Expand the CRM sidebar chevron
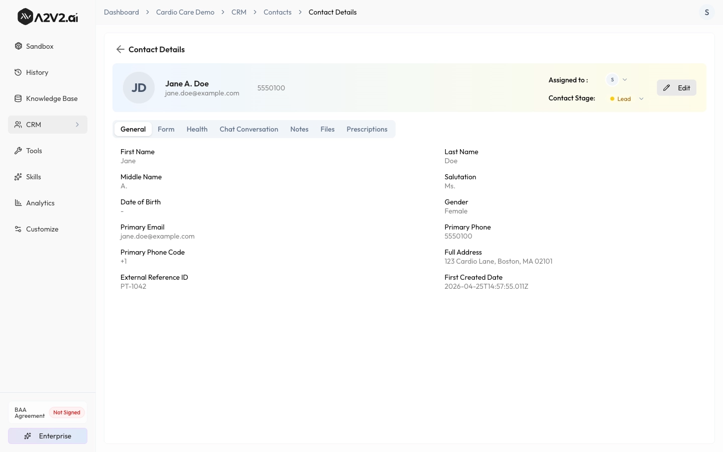Screen dimensions: 723x452 point(77,125)
